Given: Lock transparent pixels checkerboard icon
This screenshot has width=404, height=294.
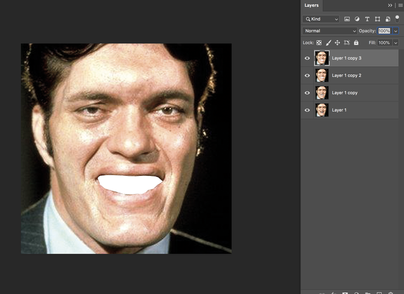Looking at the screenshot, I should [x=319, y=43].
